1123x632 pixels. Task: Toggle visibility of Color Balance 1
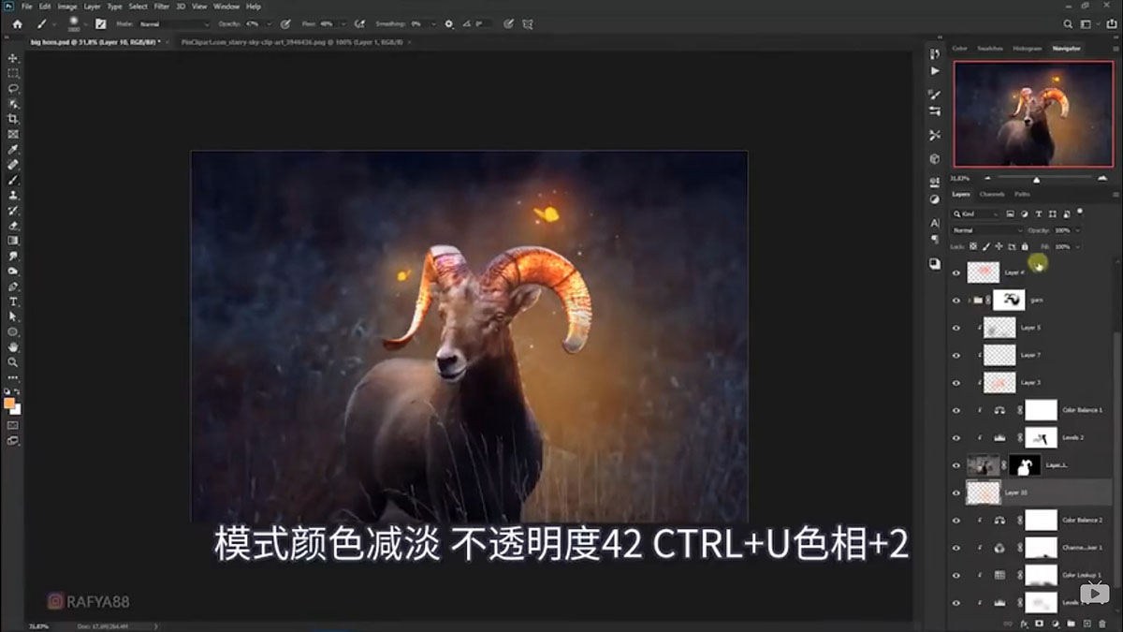pos(955,409)
